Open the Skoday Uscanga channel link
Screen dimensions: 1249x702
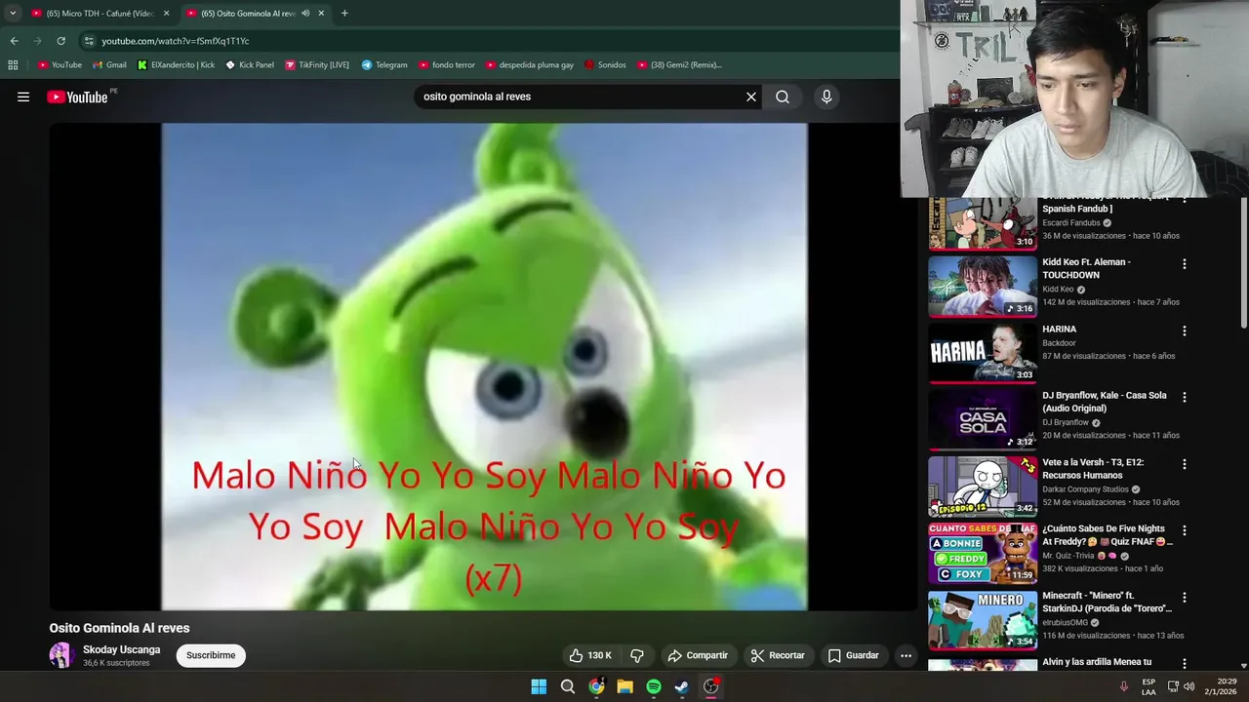click(121, 649)
